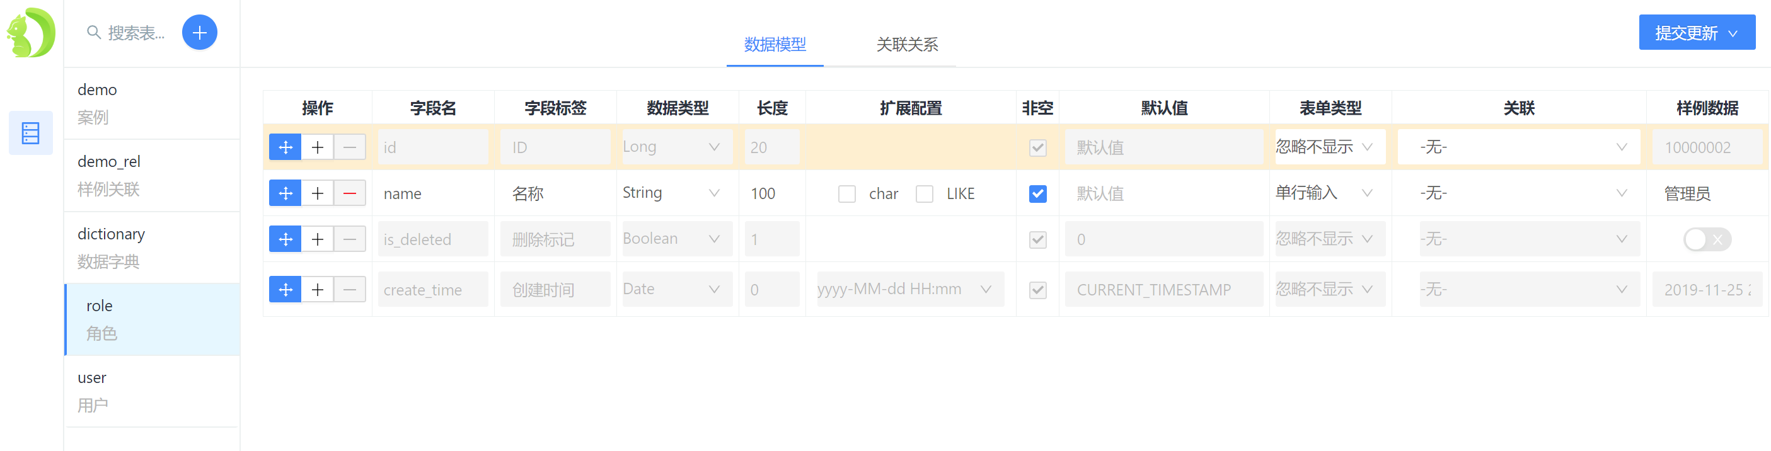Screen dimensions: 1771x451
Task: Uncheck not-null checkbox for name field
Action: [x=1038, y=194]
